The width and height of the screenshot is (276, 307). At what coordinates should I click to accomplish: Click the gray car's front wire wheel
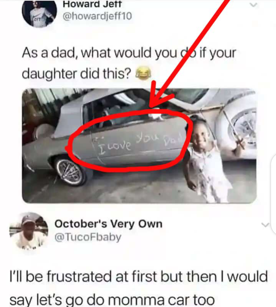pyautogui.click(x=69, y=171)
